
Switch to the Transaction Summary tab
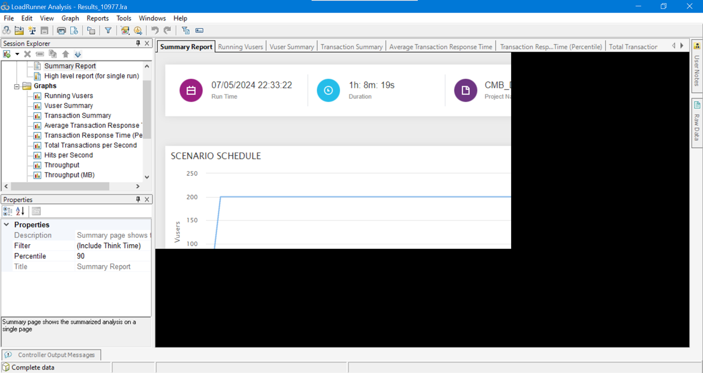352,47
